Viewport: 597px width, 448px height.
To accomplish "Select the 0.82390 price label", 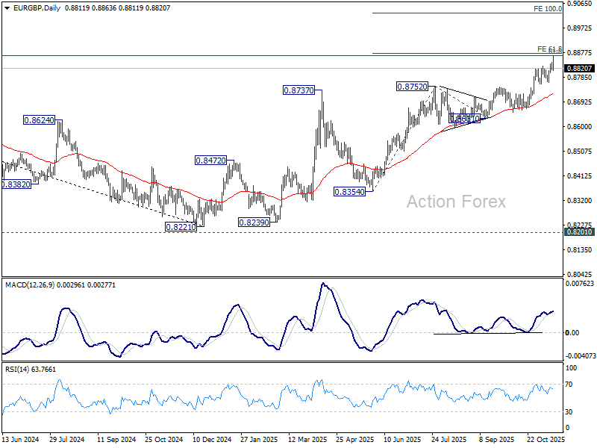I will [254, 222].
